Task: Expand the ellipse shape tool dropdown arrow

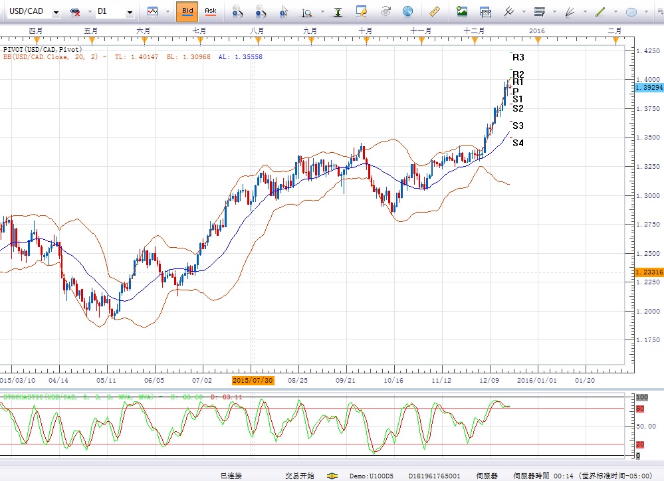Action: (x=646, y=13)
